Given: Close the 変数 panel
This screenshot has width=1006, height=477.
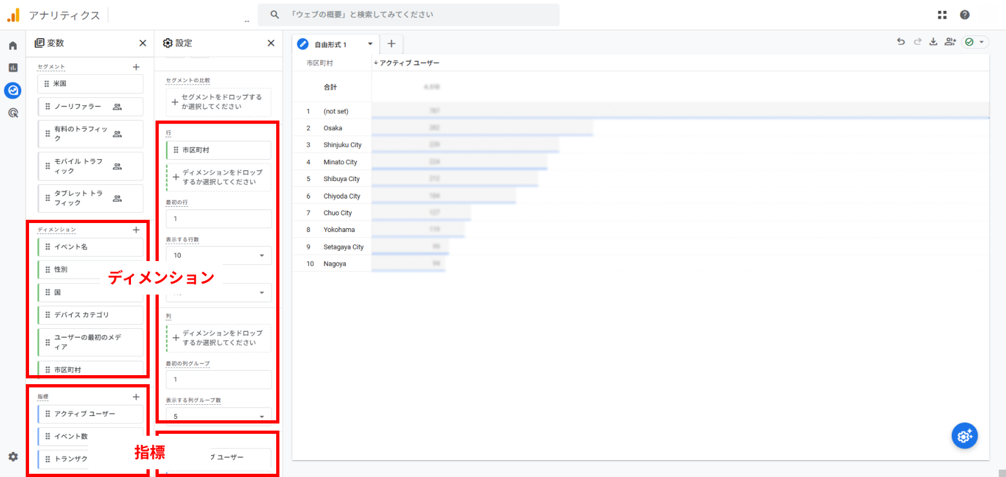Looking at the screenshot, I should click(x=143, y=43).
